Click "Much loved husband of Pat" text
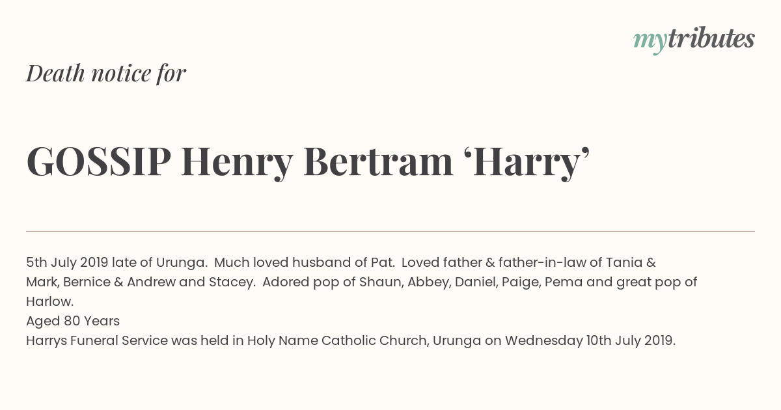 [x=303, y=263]
